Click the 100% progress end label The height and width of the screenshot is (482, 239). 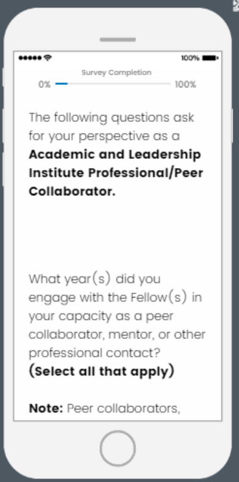click(185, 84)
